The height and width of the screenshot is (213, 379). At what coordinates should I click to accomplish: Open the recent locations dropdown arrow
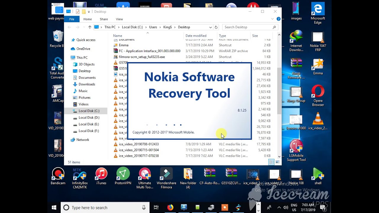(83, 27)
